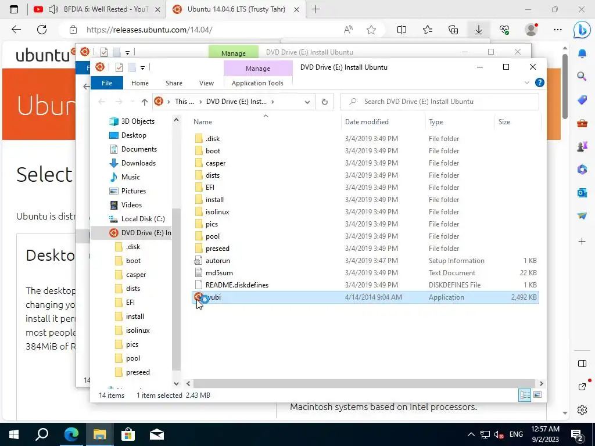Click Edge sidebar search icon

pos(582,77)
